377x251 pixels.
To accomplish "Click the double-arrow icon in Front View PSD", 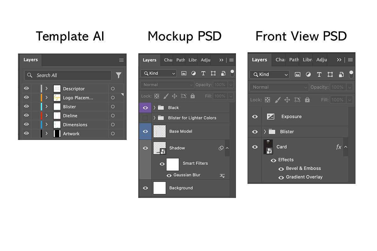I will pos(339,60).
